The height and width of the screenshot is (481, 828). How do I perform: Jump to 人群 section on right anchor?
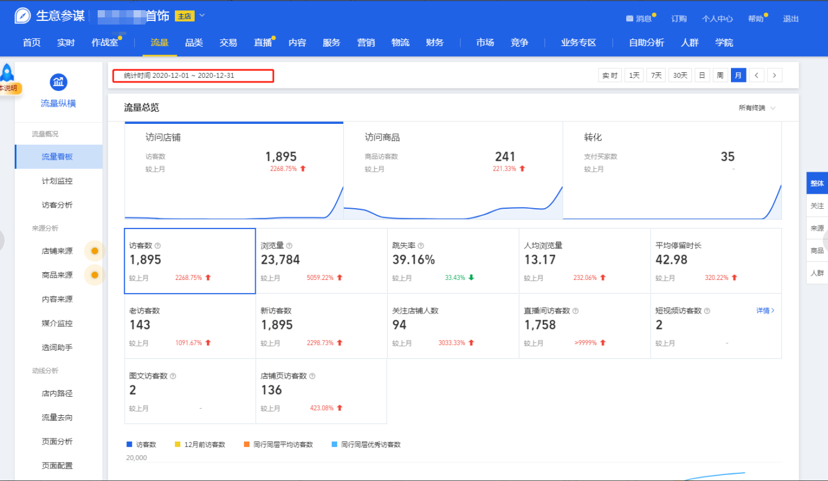[817, 273]
